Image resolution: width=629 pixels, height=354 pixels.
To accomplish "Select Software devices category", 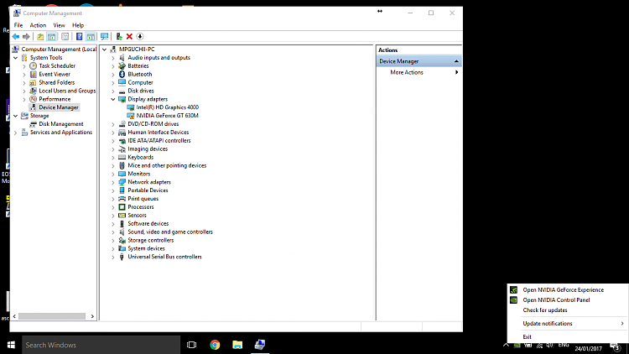I will 148,224.
